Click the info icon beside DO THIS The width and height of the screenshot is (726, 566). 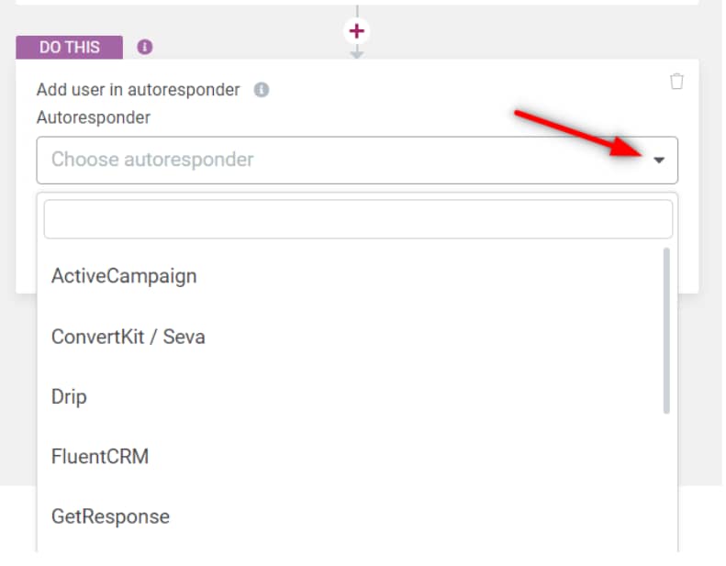145,47
